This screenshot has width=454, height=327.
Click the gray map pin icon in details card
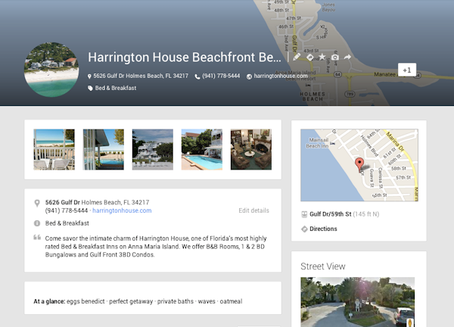[x=37, y=204]
